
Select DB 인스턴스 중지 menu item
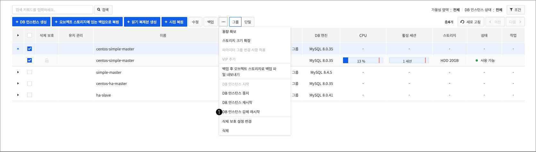[255, 93]
